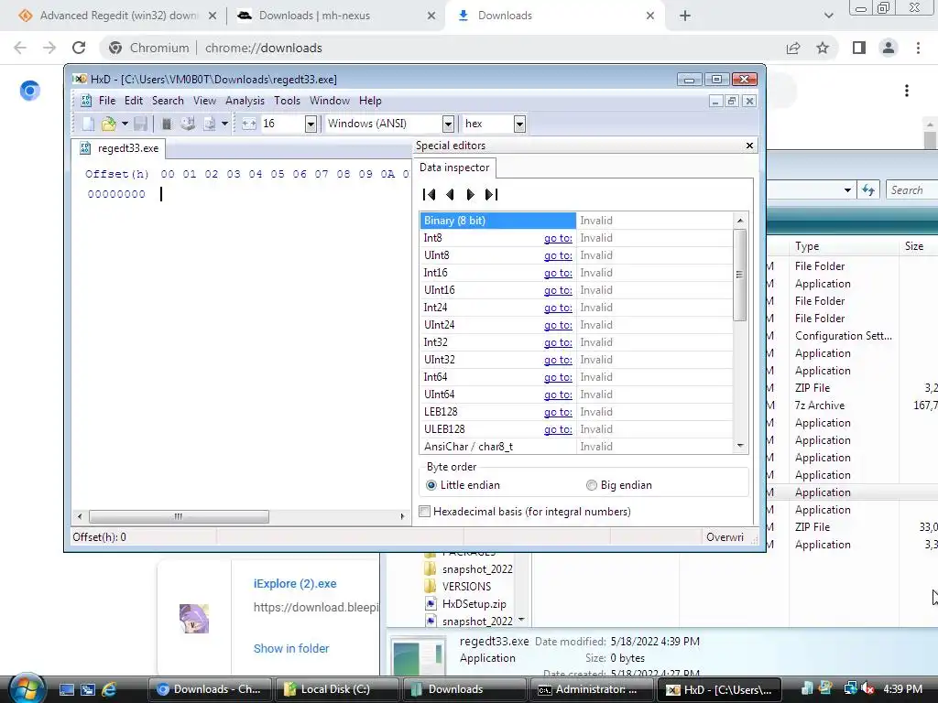Click the Open file folder icon in HxD

pos(108,124)
